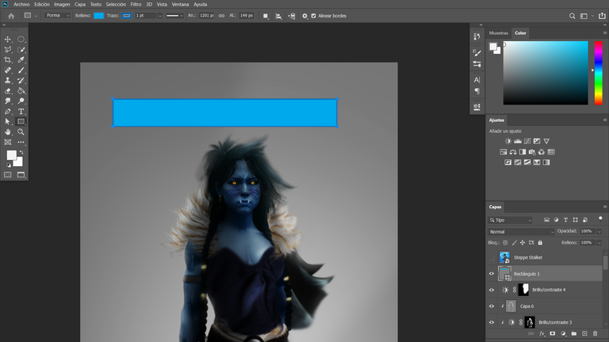Select the Zoom tool
Screen dimensions: 609x342
(x=21, y=132)
